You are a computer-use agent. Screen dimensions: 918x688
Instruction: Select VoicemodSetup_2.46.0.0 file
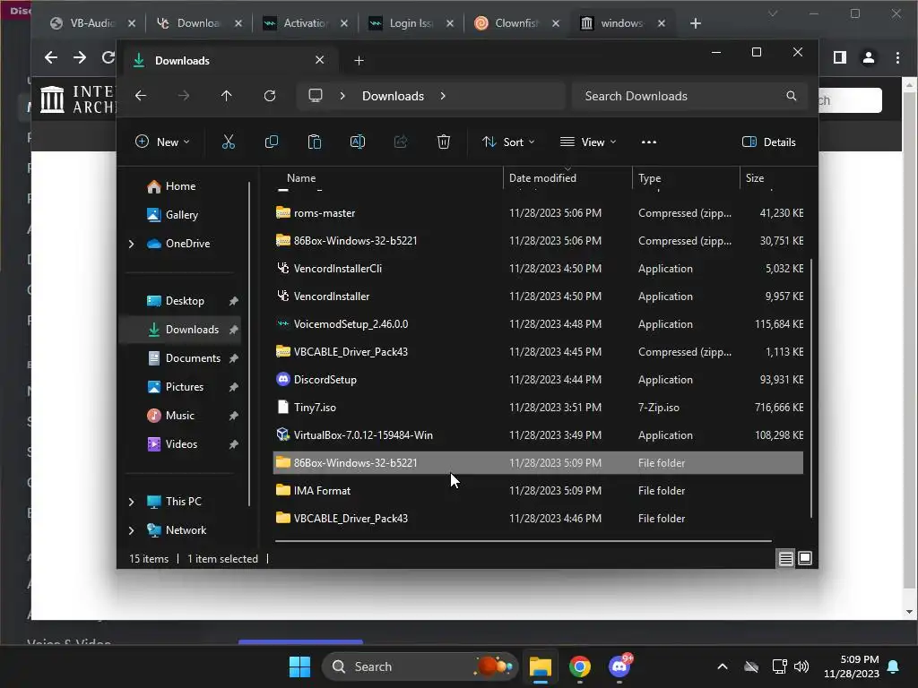[538, 324]
